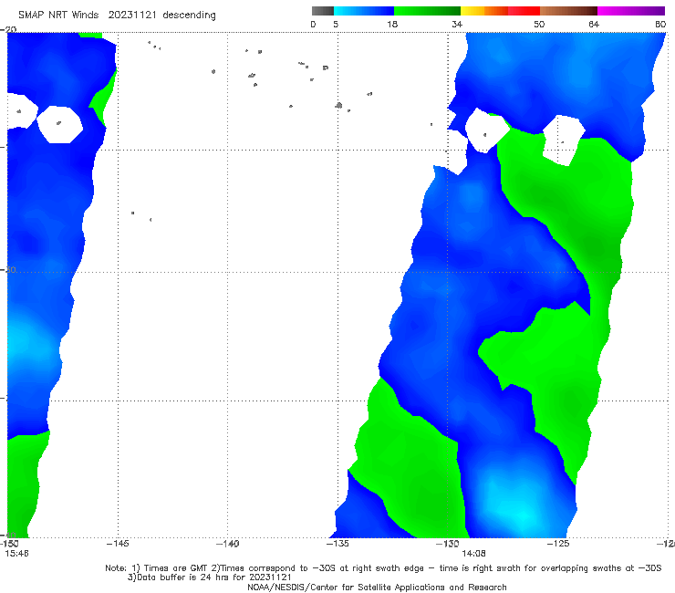Click the longitude label '-130'
This screenshot has height=593, width=675.
(x=448, y=544)
